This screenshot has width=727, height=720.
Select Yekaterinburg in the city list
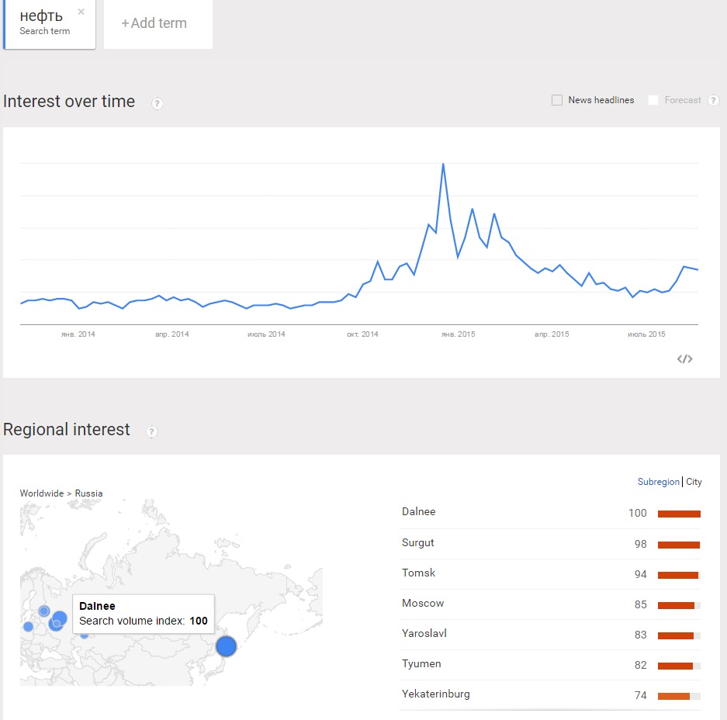pos(436,694)
